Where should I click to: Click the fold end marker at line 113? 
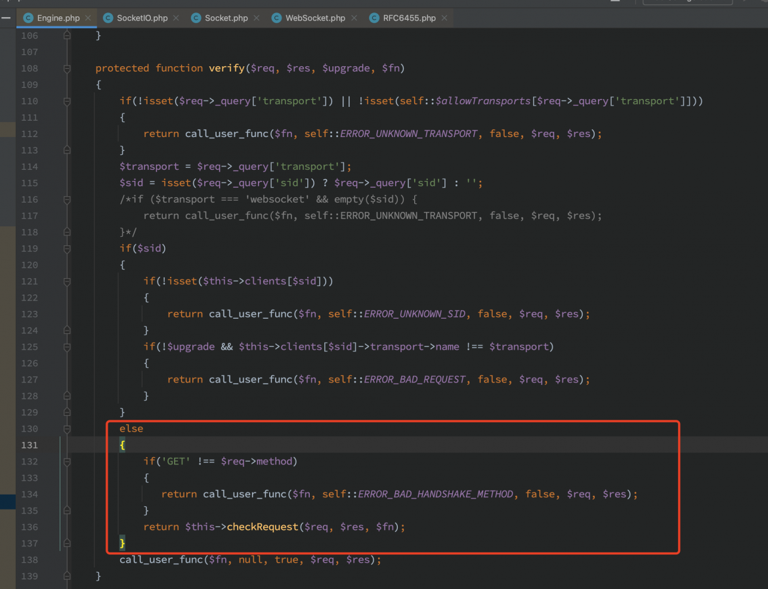click(x=67, y=150)
